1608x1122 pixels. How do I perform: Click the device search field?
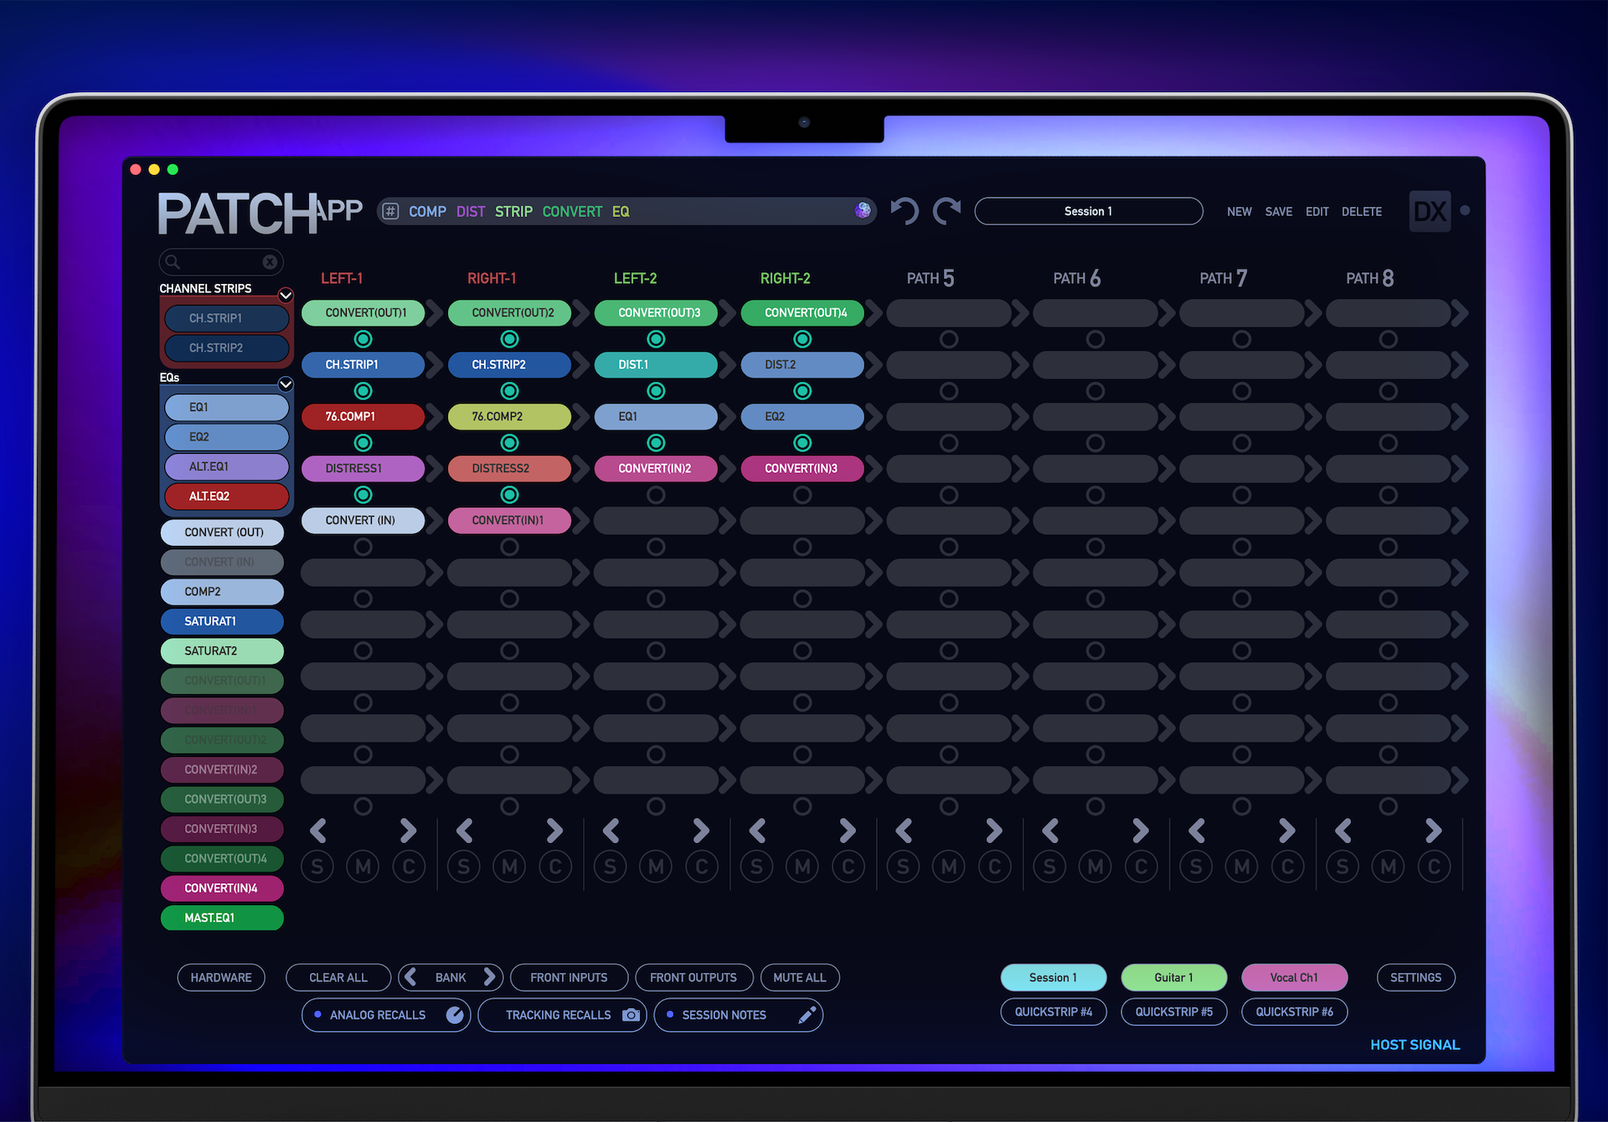click(219, 262)
